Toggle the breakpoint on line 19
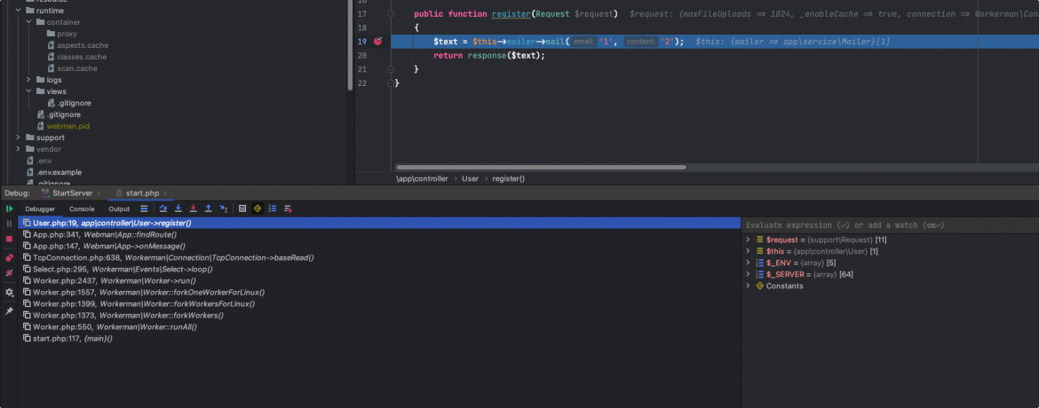The width and height of the screenshot is (1039, 408). coord(377,41)
